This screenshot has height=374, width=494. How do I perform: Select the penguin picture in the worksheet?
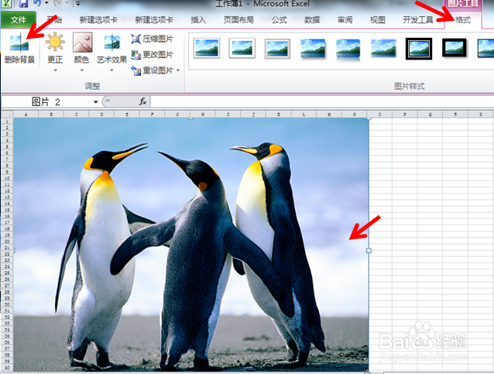coord(191,245)
